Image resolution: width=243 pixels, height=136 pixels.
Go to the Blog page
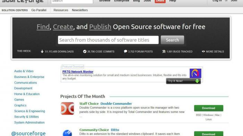(x=136, y=1)
